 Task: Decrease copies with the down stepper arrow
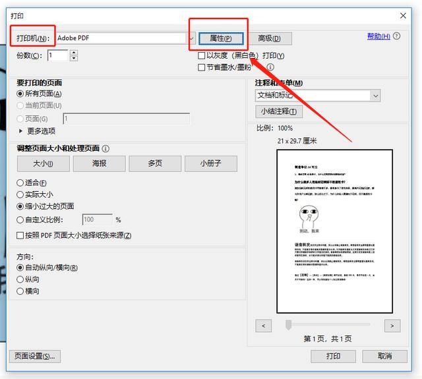74,59
